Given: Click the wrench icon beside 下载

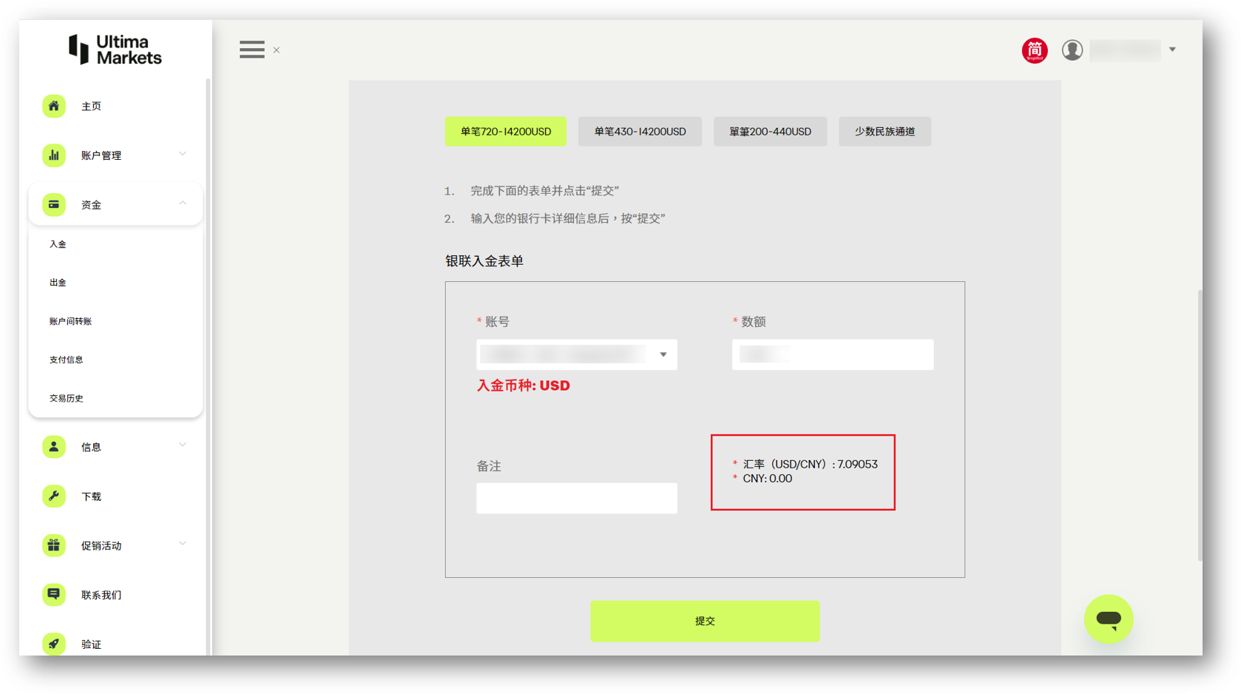Looking at the screenshot, I should (x=54, y=496).
